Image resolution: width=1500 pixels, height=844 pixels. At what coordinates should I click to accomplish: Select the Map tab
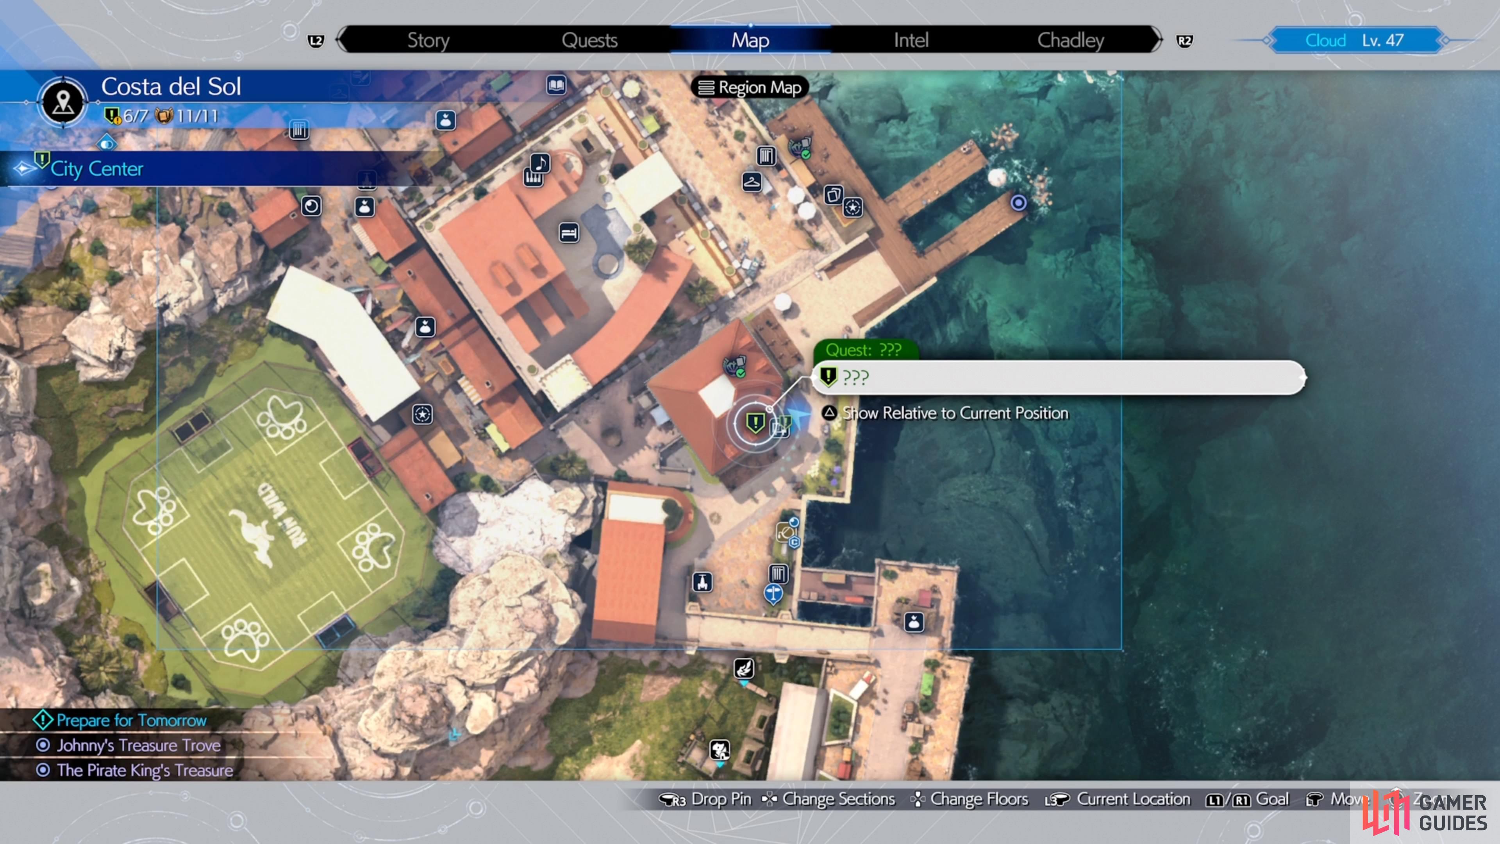pos(750,40)
